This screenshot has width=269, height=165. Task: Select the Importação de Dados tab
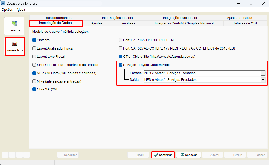point(56,23)
